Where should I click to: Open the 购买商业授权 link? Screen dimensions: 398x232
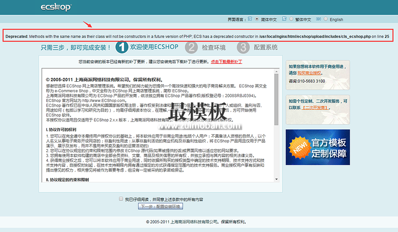[x=309, y=73]
